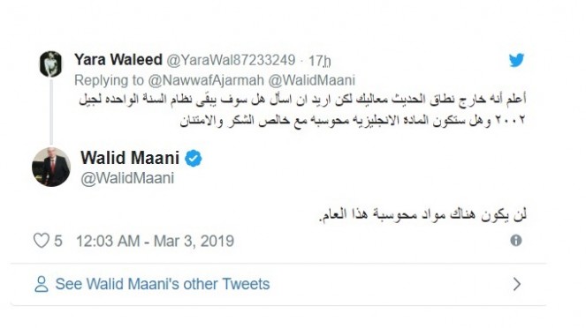Open the tweet info circle icon
The height and width of the screenshot is (328, 586).
(x=516, y=241)
